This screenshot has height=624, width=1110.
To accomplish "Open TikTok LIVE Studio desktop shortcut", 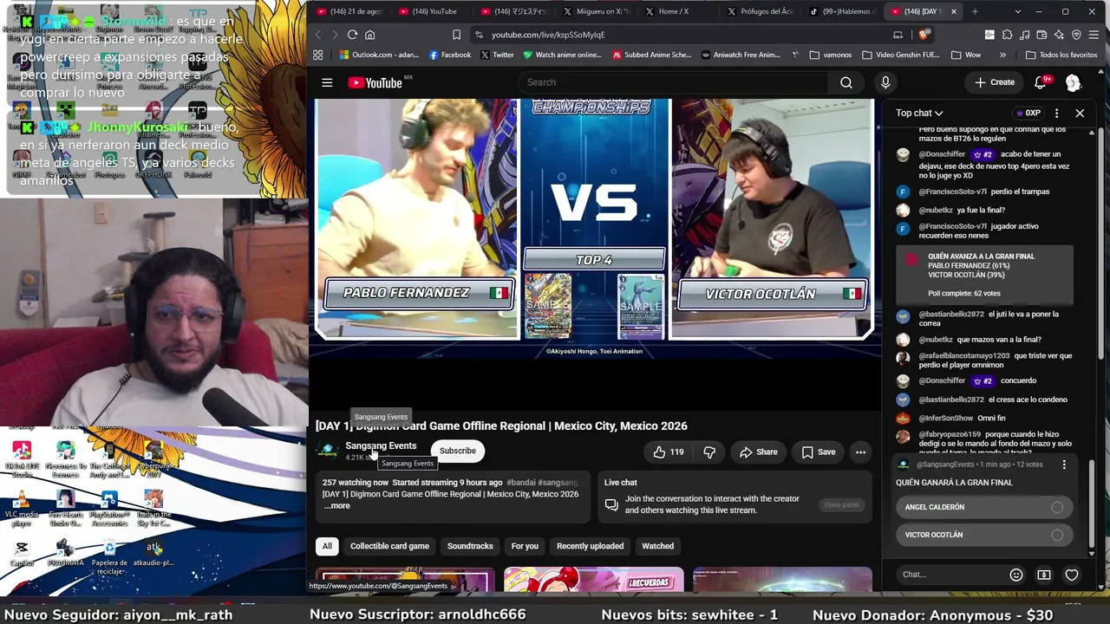I will 22,460.
